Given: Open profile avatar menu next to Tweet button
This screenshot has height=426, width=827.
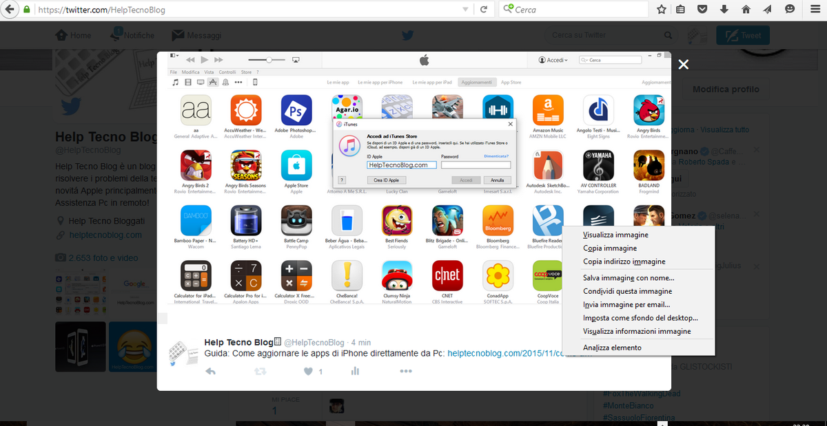Looking at the screenshot, I should [698, 35].
